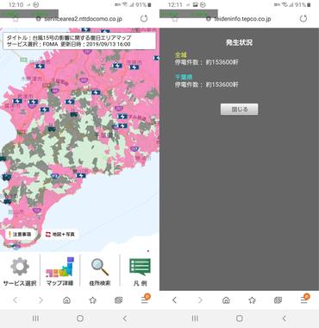This screenshot has height=328, width=319.
Task: Open home page in right browser
Action: pos(226,300)
